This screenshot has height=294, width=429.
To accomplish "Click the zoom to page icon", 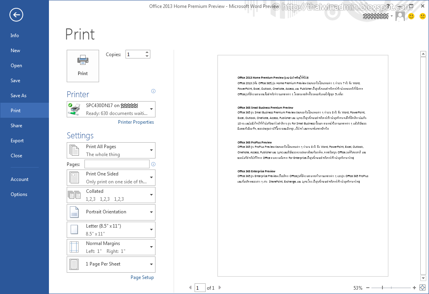I will tap(422, 287).
